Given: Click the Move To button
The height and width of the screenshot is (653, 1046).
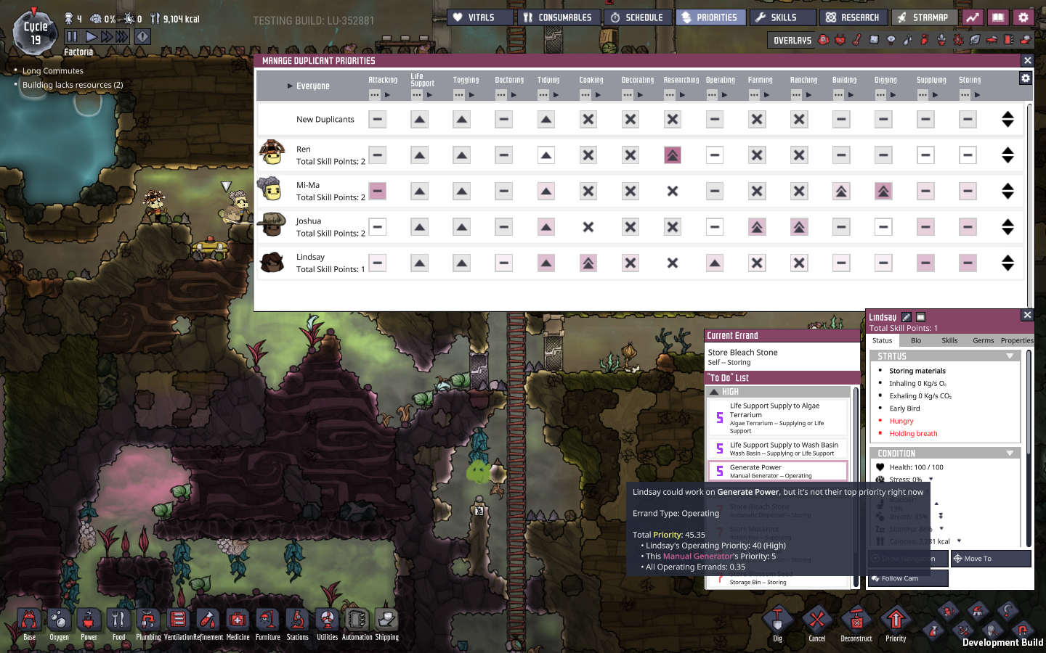Looking at the screenshot, I should click(991, 559).
